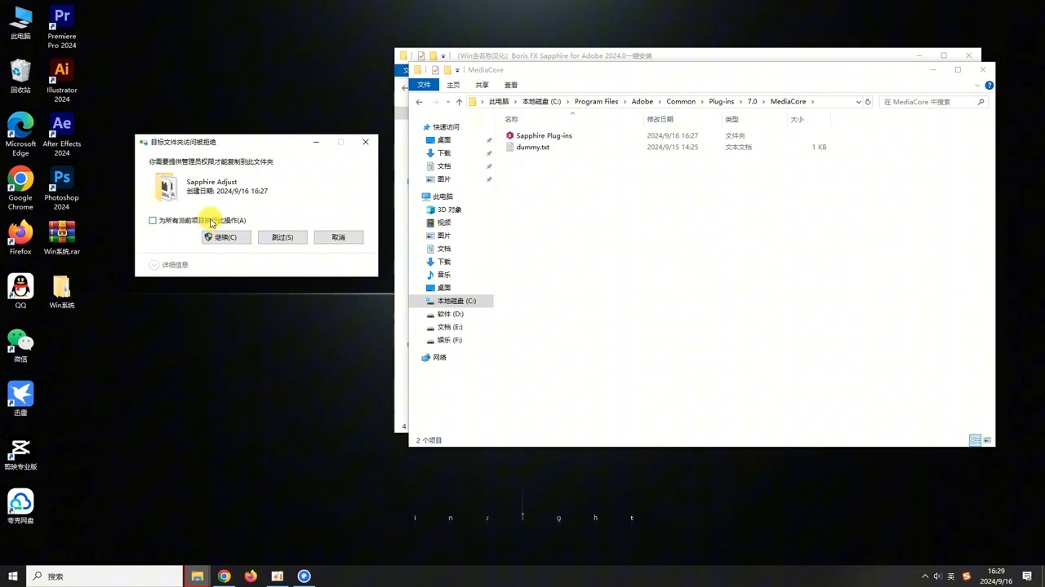Click the help icon in MediaCore window

(989, 85)
